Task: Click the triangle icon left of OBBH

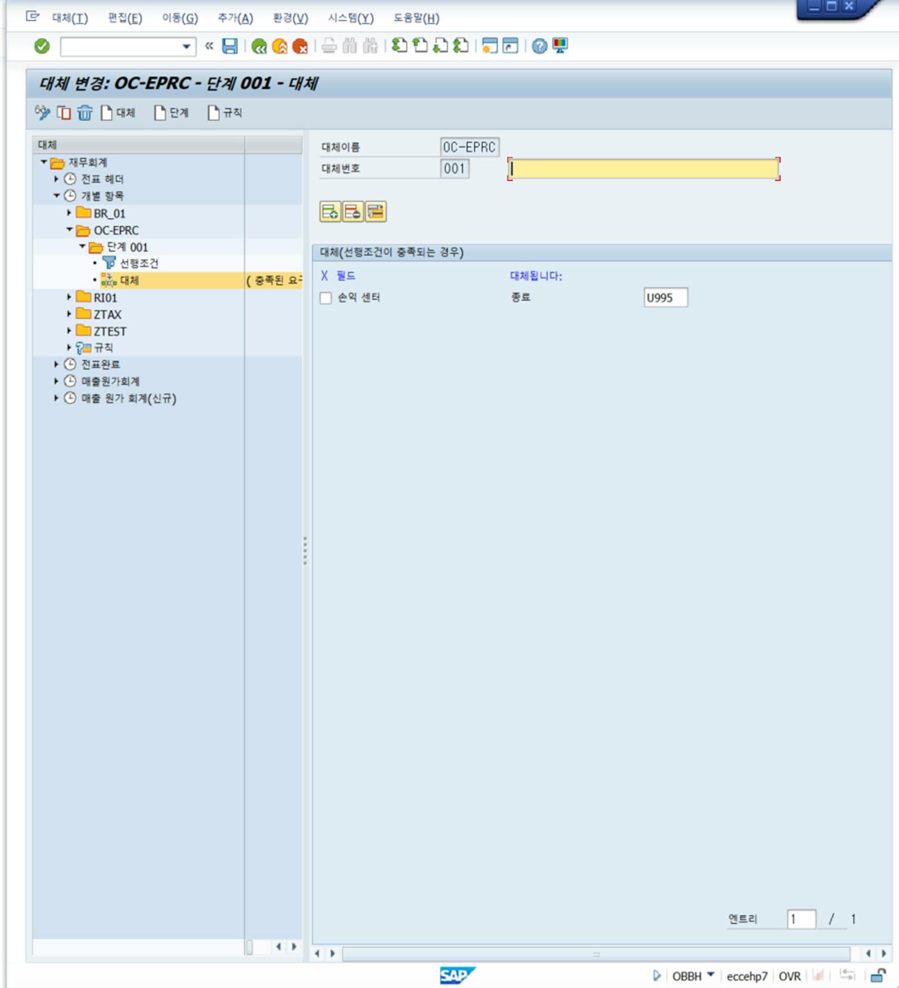Action: click(x=656, y=976)
